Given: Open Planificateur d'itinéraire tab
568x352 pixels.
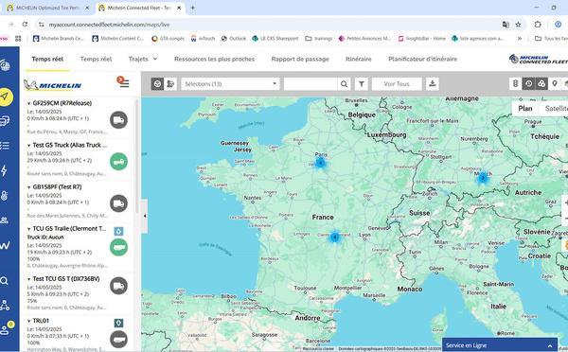Looking at the screenshot, I should (x=423, y=59).
